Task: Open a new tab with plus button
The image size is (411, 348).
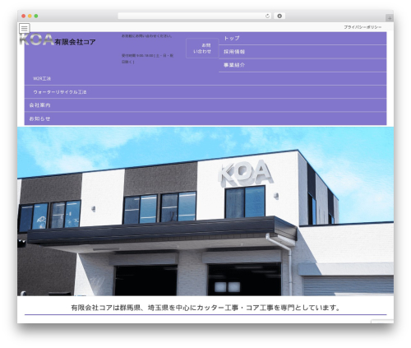Action: pos(390,18)
